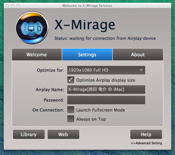
Task: Open the Library button
Action: point(29,134)
